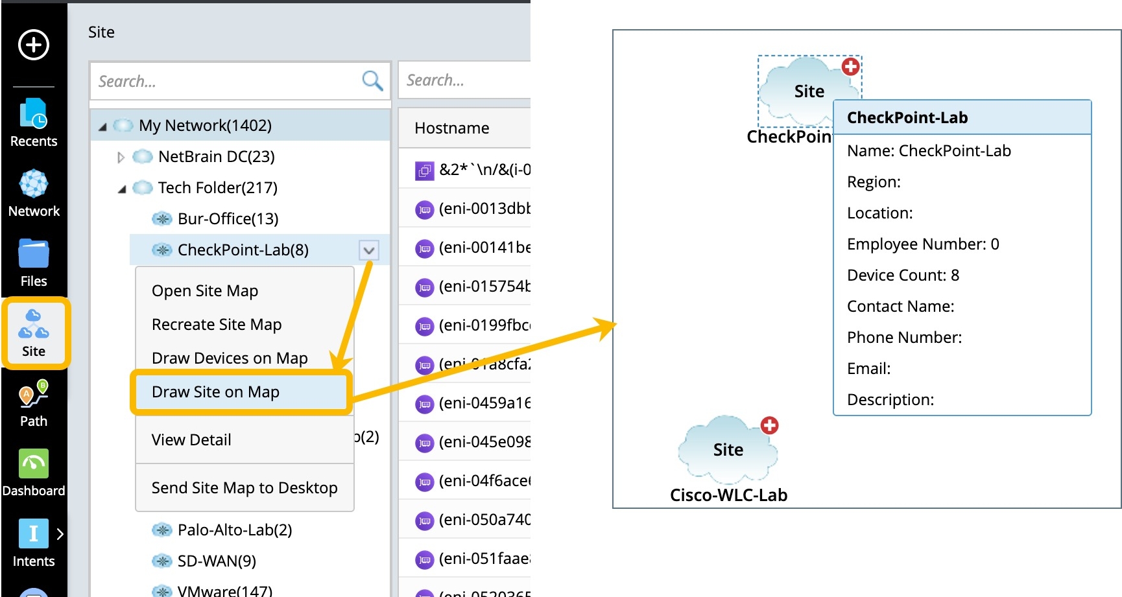
Task: Click the red plus on CheckPoint-Lab site
Action: [850, 66]
